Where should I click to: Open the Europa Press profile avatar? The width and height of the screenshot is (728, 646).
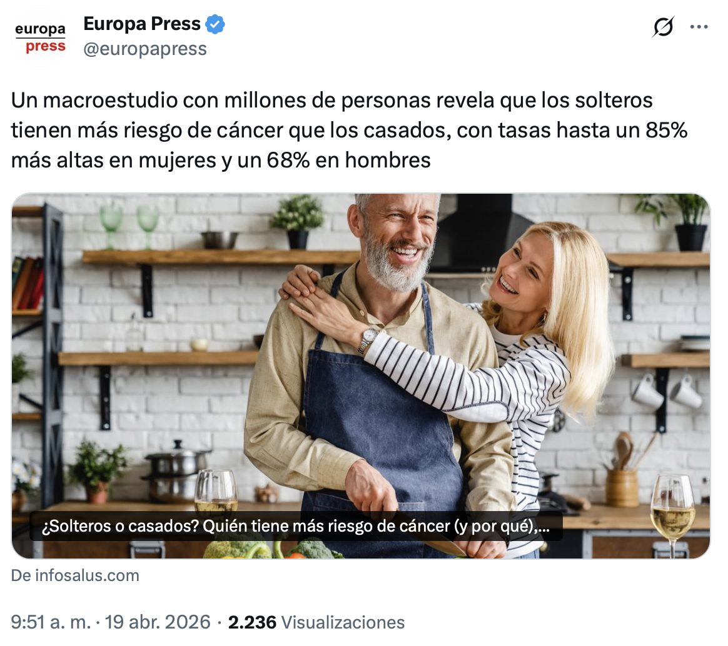[41, 37]
